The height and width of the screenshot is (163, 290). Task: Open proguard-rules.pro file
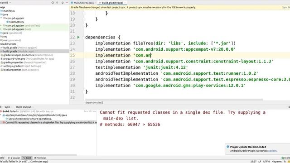[x=29, y=59]
